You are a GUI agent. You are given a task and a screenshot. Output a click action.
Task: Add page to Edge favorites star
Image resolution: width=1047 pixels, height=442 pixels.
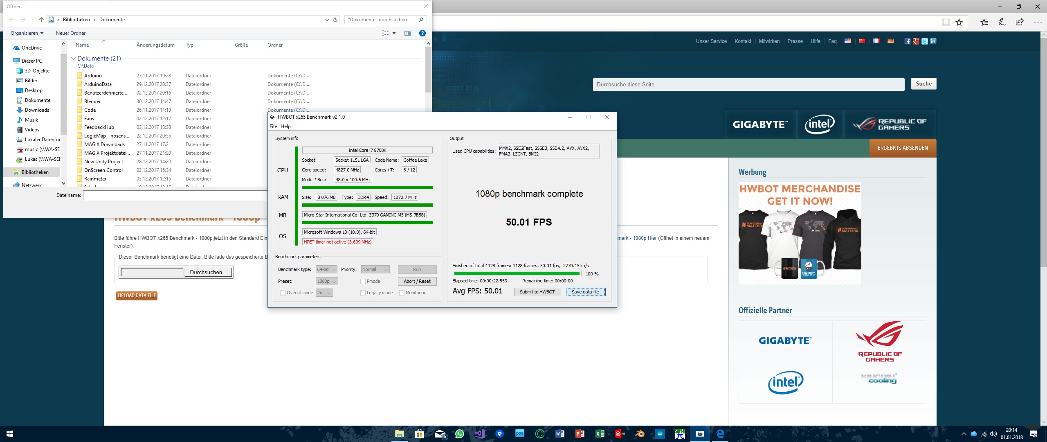959,22
